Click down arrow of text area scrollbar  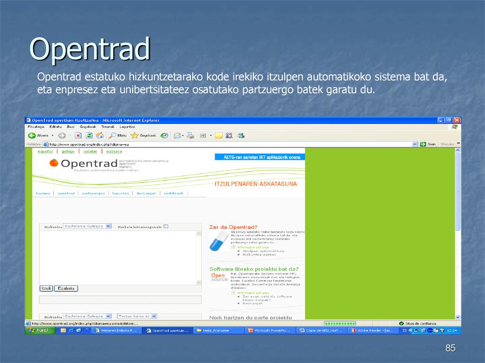(198, 282)
